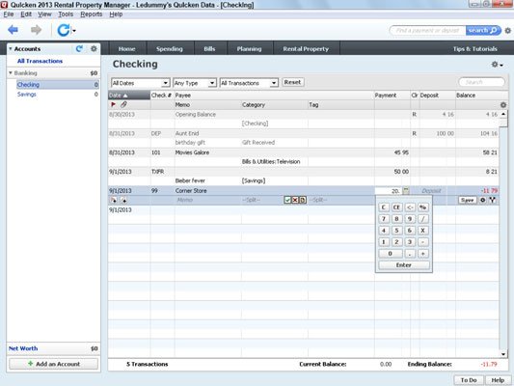Open the All Transactions filter dropdown
This screenshot has width=514, height=386.
pyautogui.click(x=249, y=83)
